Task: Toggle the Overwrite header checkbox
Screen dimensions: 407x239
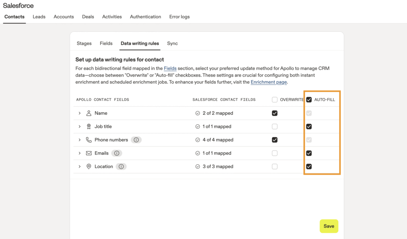Action: click(x=275, y=100)
